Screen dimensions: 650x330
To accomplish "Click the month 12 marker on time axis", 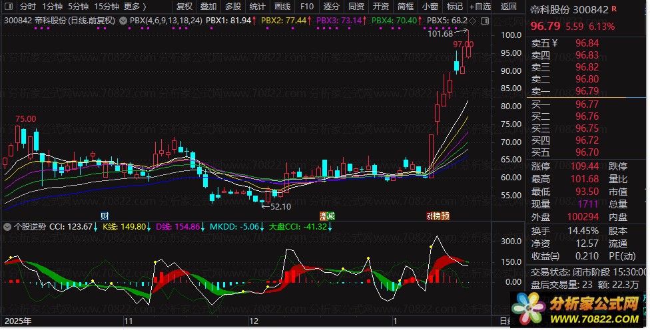I will click(x=253, y=321).
